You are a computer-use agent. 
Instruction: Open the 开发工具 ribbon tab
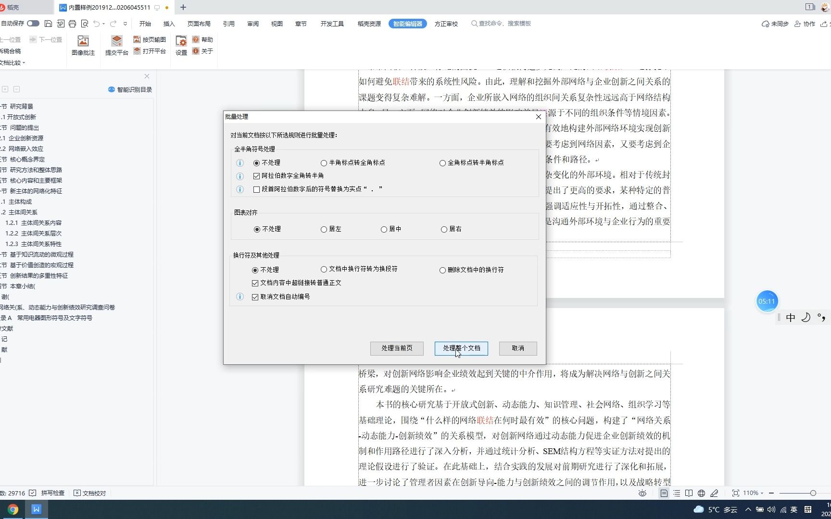332,24
